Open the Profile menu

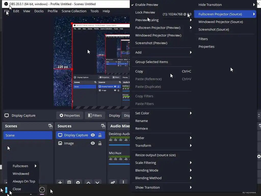tap(53, 11)
